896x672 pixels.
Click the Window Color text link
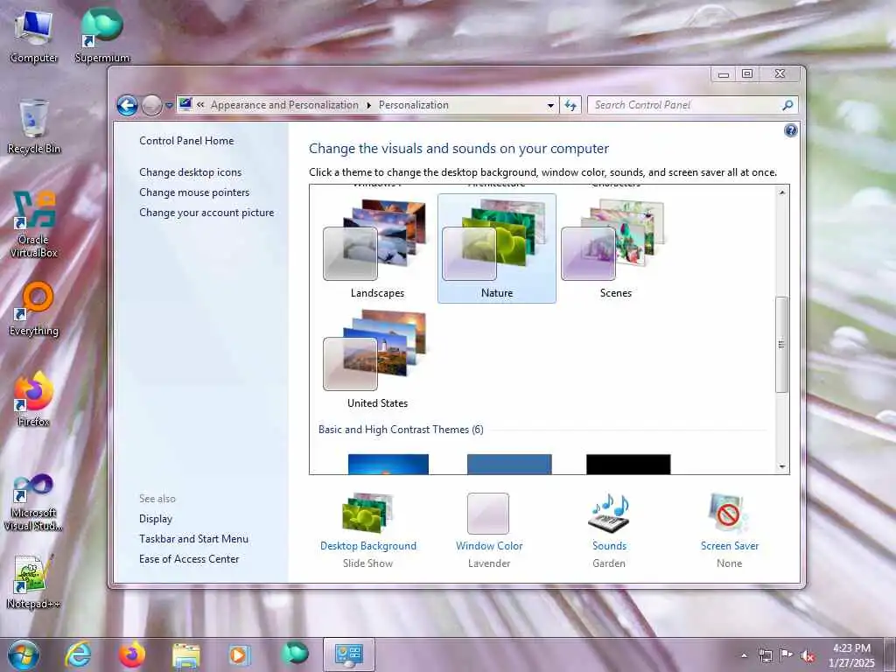489,546
